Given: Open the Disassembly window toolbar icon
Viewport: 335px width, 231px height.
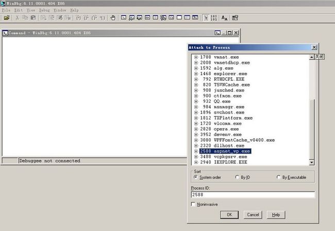Looking at the screenshot, I should (x=171, y=18).
